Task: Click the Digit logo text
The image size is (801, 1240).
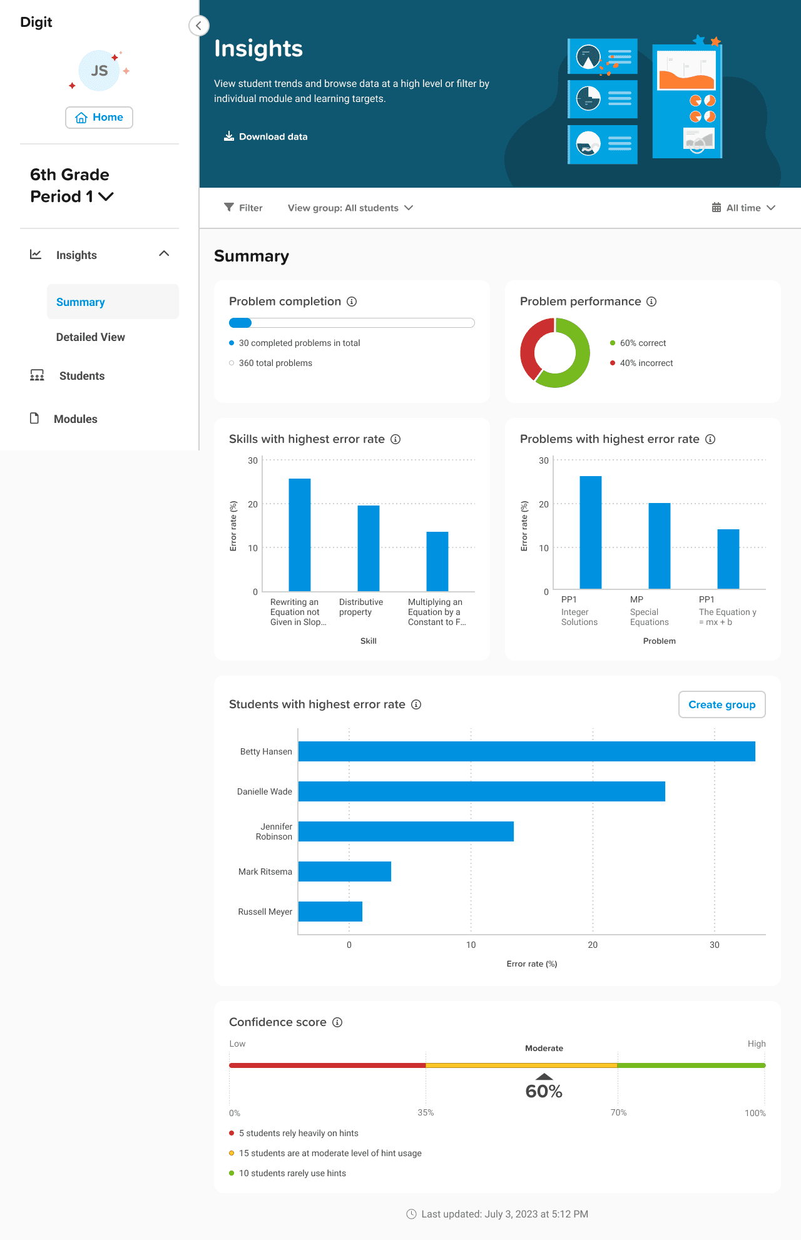Action: (36, 22)
